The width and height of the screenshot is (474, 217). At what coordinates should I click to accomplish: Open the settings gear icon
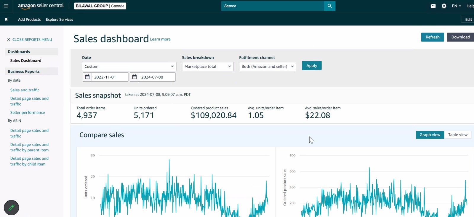coord(444,6)
